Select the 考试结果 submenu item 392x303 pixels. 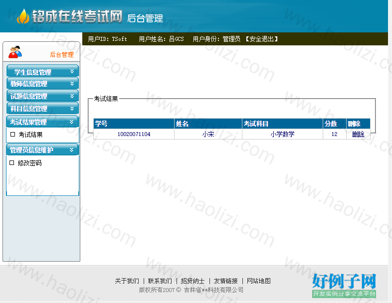click(30, 135)
